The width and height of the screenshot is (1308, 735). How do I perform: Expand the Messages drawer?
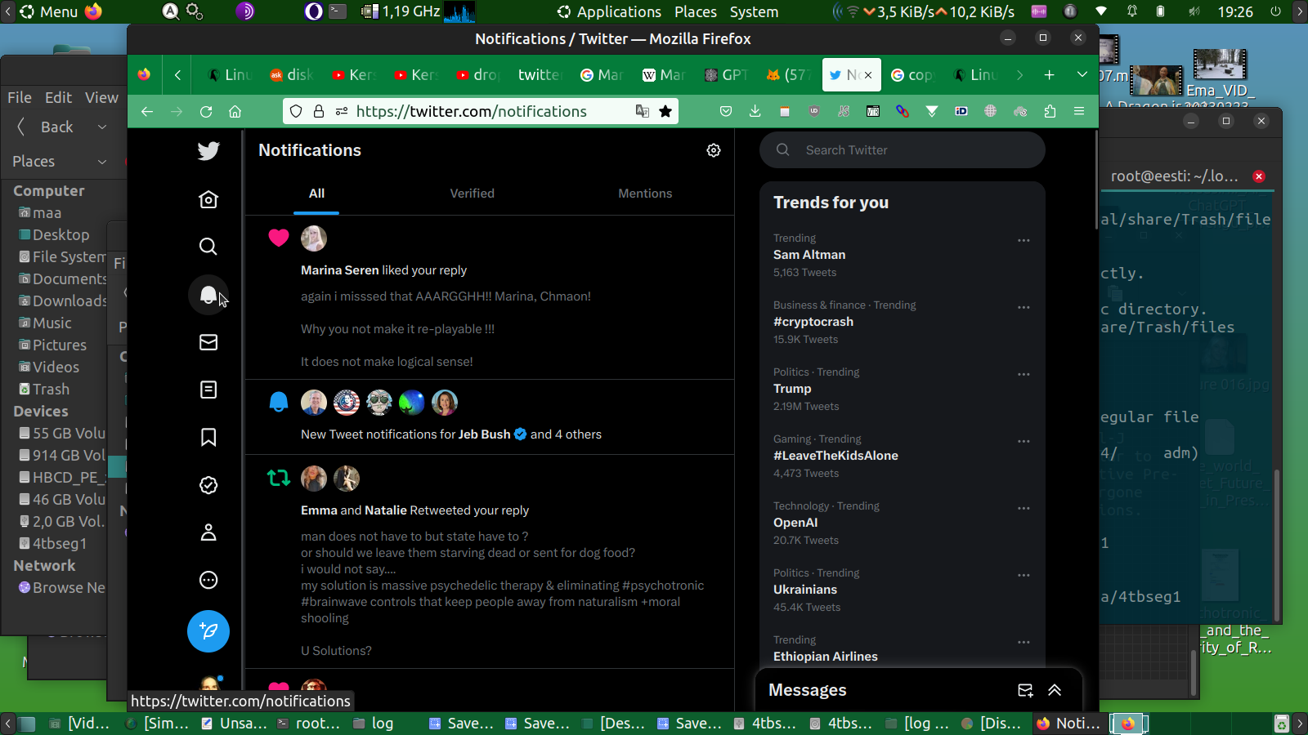tap(1055, 690)
